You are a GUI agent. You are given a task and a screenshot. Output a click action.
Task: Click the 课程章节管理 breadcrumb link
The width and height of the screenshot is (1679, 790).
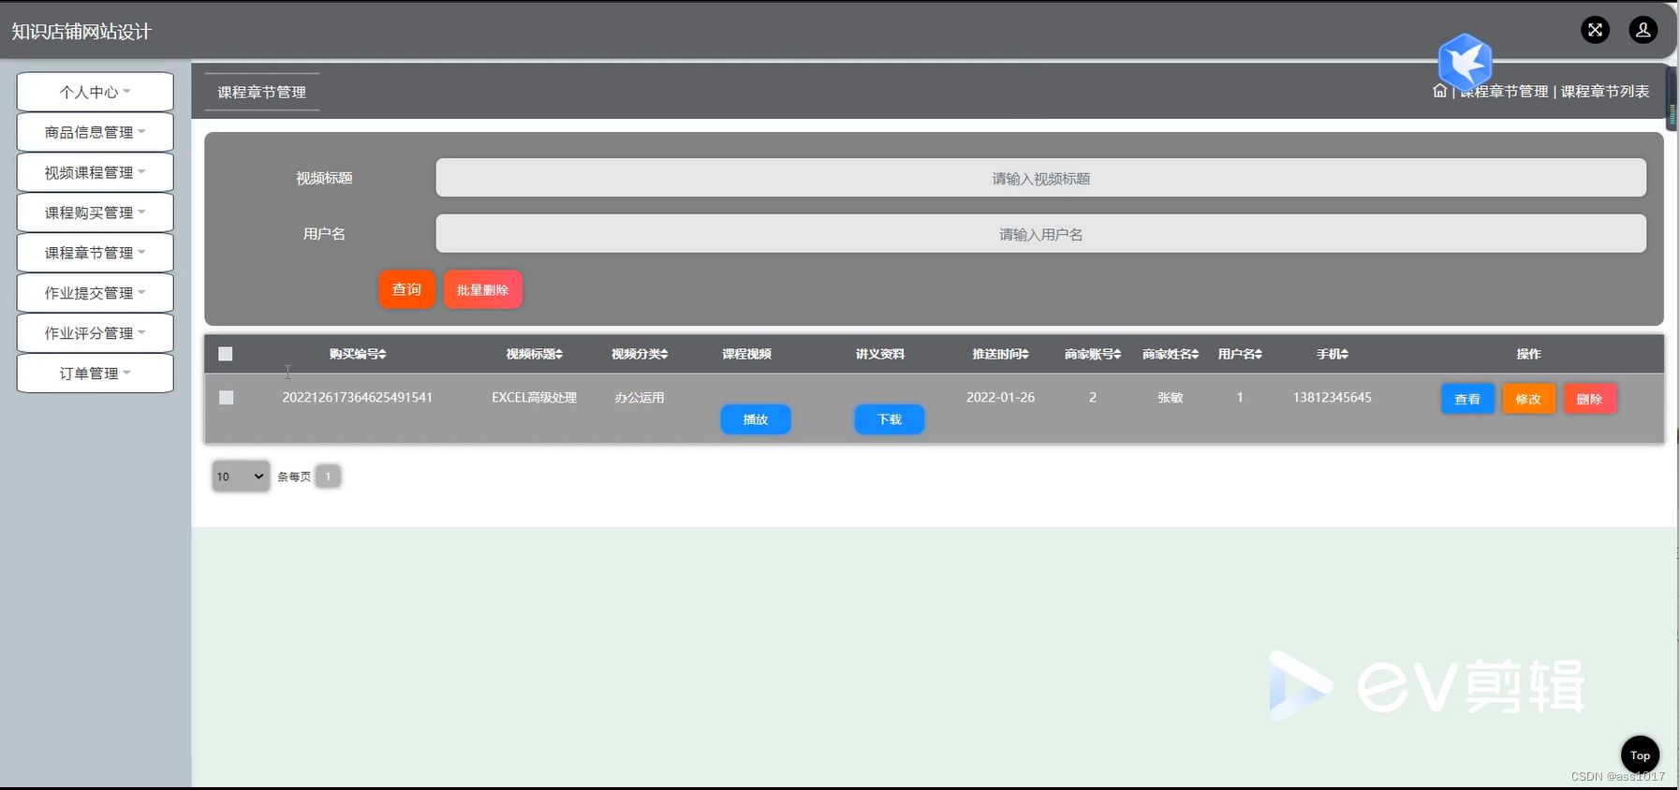pos(1504,91)
